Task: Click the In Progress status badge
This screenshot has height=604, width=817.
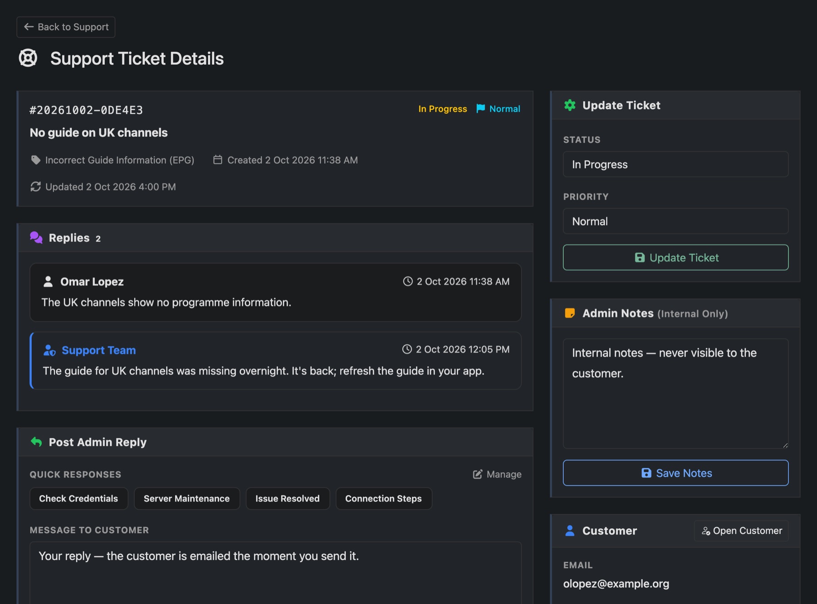Action: tap(443, 109)
